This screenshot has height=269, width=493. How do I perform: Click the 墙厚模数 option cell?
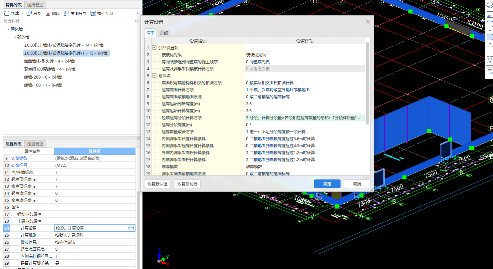305,167
